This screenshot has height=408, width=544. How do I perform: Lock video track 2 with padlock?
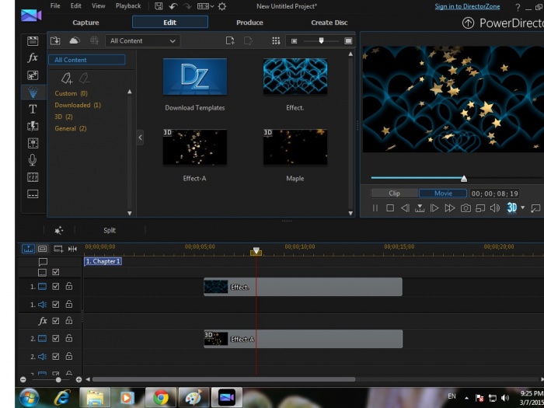[69, 339]
